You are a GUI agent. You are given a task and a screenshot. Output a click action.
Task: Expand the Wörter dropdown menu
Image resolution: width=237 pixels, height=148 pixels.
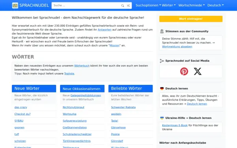click(x=169, y=5)
